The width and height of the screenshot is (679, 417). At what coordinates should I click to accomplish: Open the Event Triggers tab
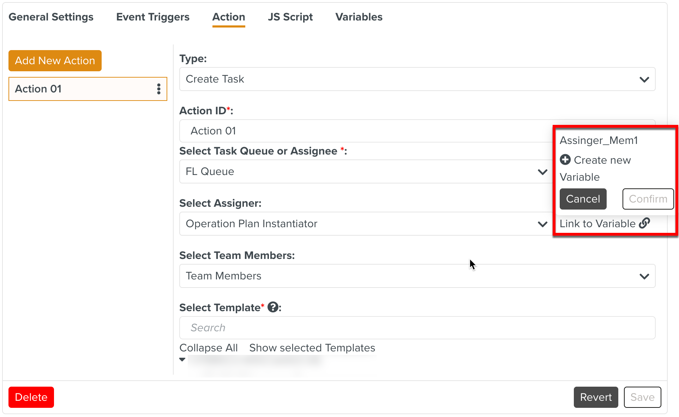coord(153,17)
